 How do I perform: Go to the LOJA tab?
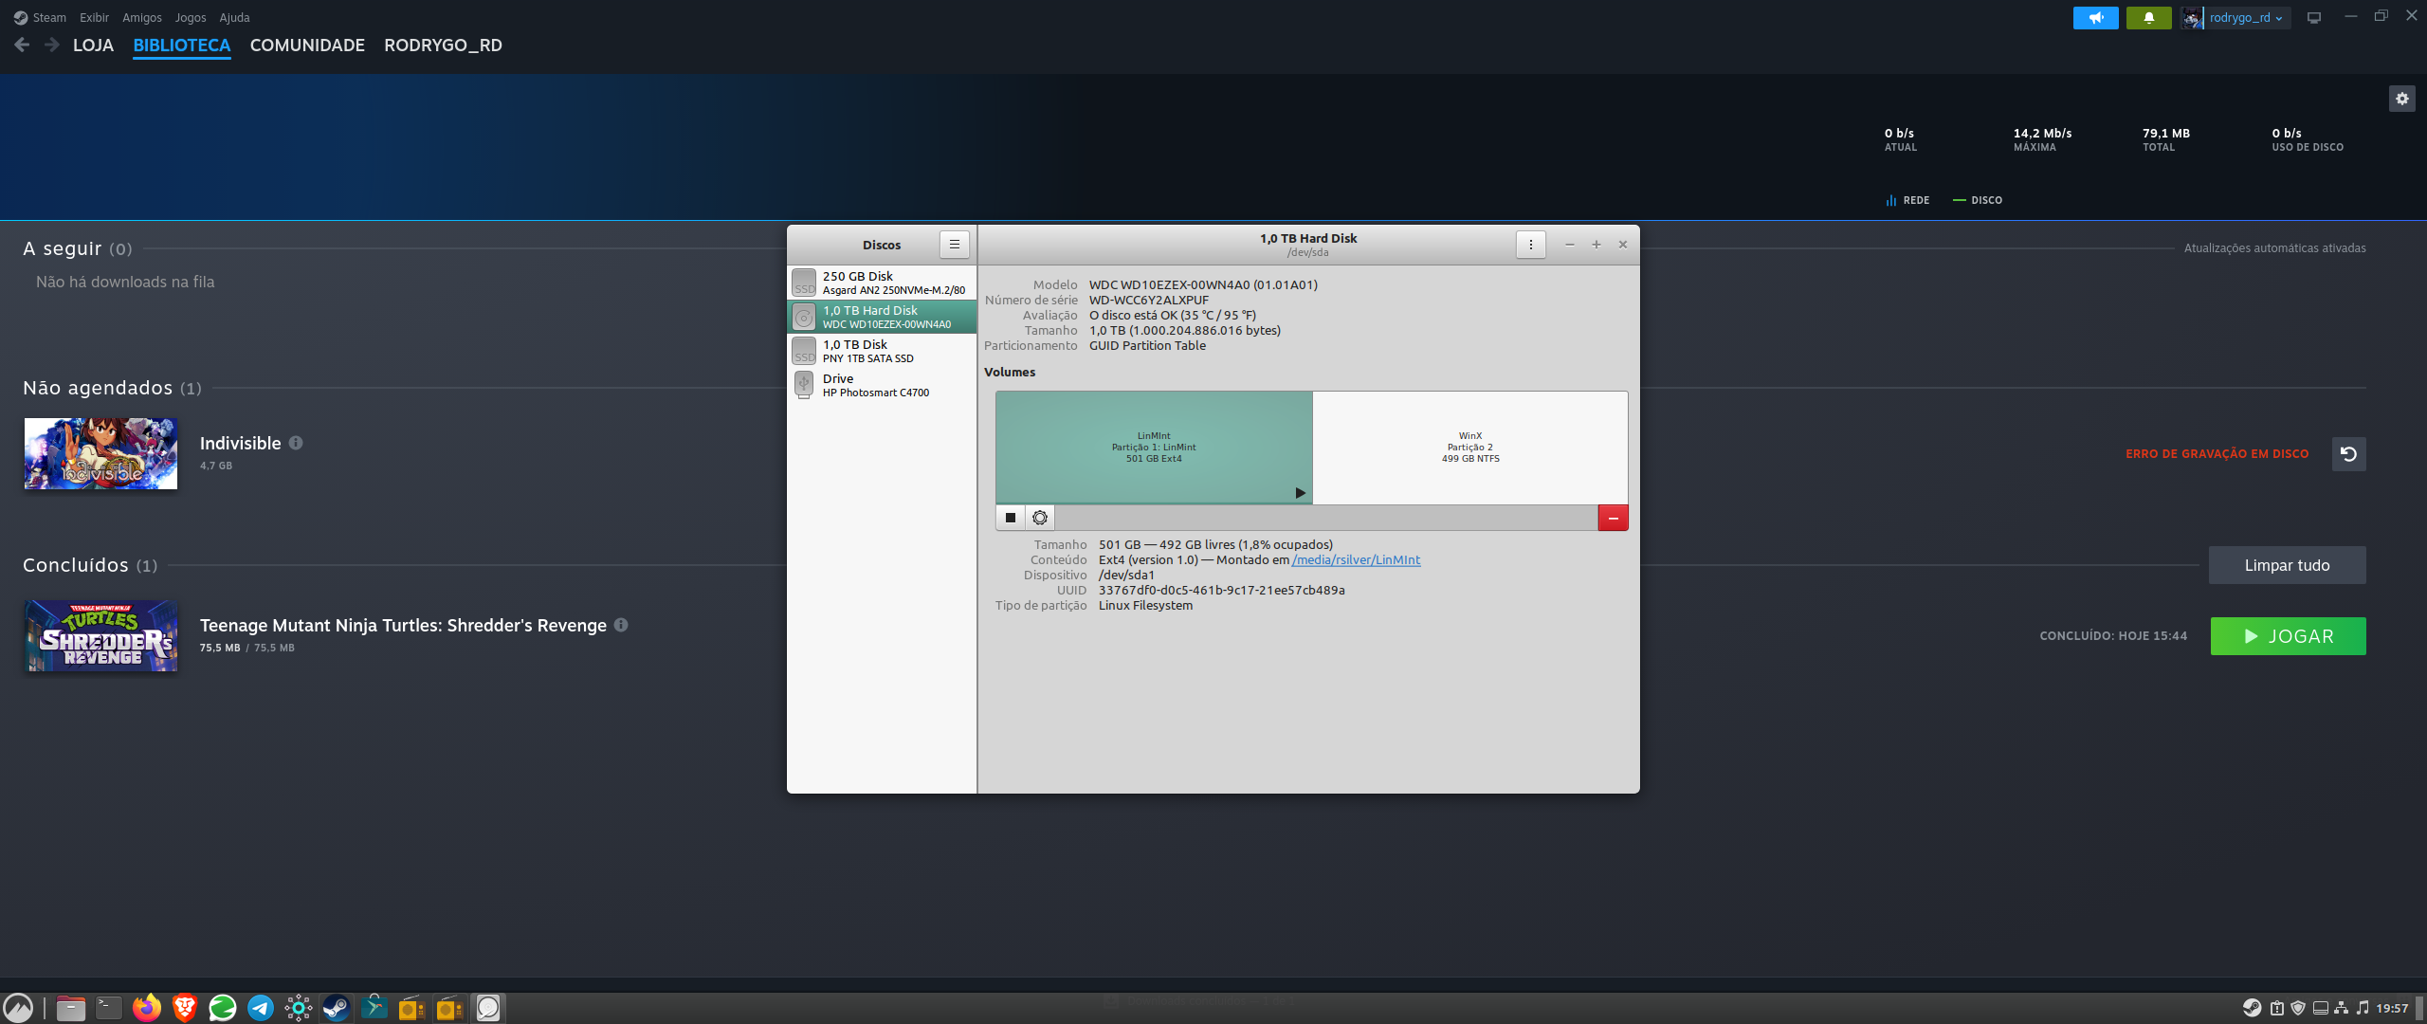pyautogui.click(x=93, y=46)
